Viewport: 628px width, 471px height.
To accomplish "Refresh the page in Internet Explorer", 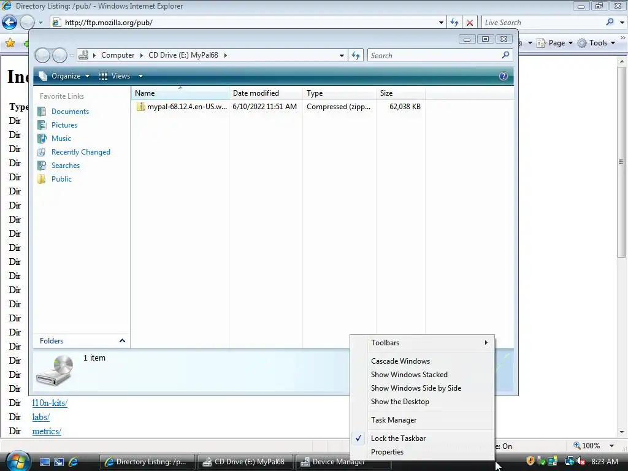I will click(x=454, y=23).
